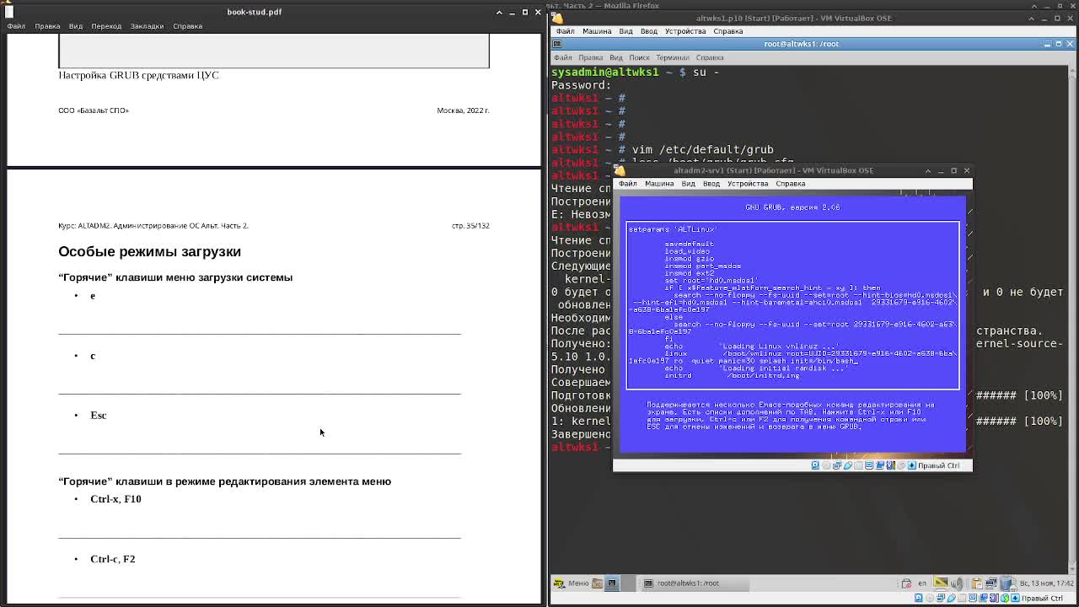Open Справка menu in altadm2-srv1 VirtualBox window
The width and height of the screenshot is (1079, 607).
point(790,184)
